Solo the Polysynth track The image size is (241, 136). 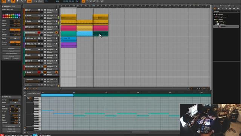pyautogui.click(x=42, y=27)
